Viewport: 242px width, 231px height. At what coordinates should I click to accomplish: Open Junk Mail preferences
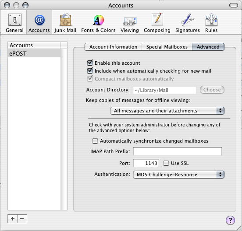click(x=65, y=23)
